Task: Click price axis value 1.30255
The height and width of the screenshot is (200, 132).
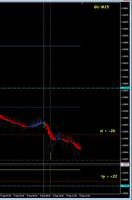Action: coord(125,63)
